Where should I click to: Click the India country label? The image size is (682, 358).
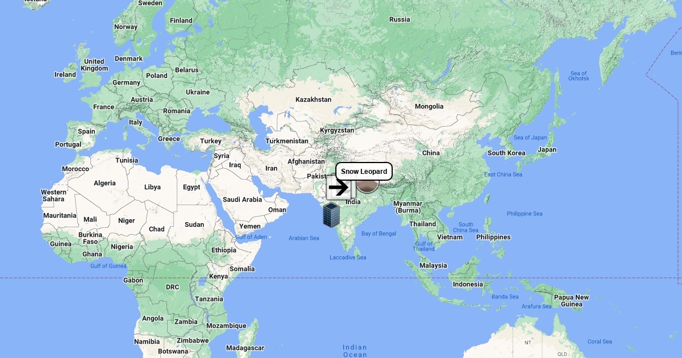click(x=353, y=202)
